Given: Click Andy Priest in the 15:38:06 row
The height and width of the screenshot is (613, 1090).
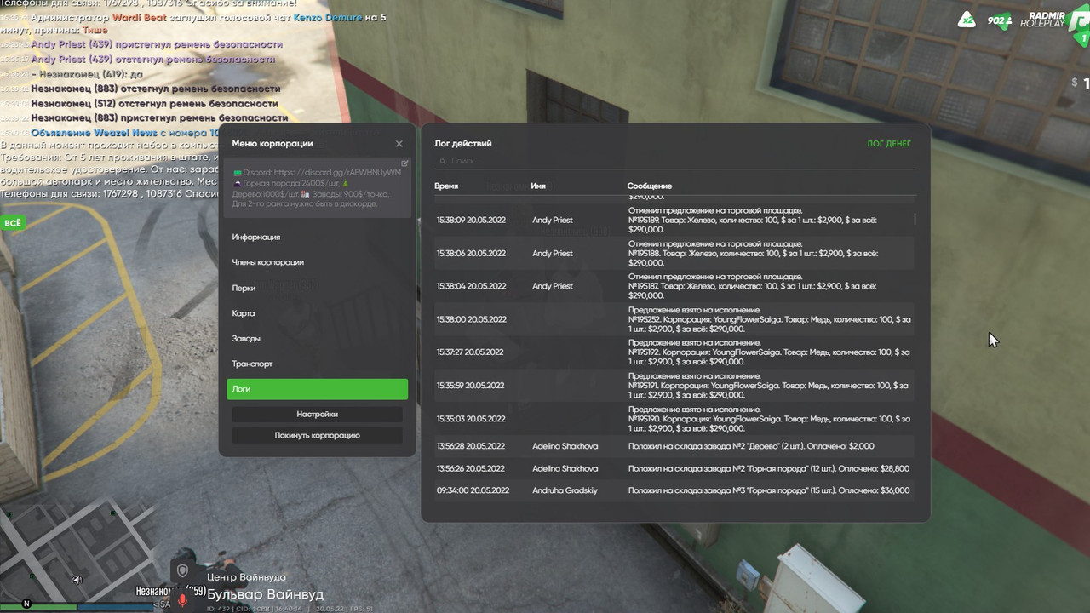Looking at the screenshot, I should click(553, 254).
